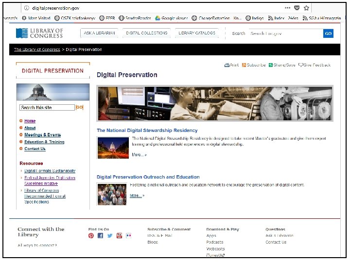The width and height of the screenshot is (350, 262).
Task: Open About in sidebar menu
Action: click(x=30, y=128)
